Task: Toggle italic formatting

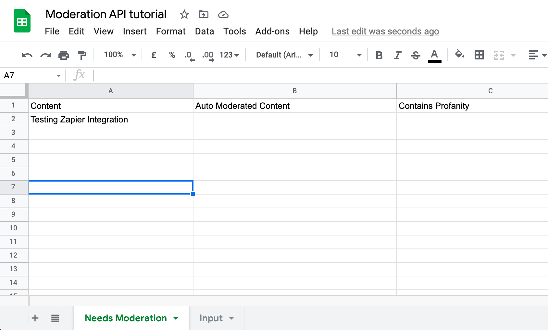Action: 397,55
